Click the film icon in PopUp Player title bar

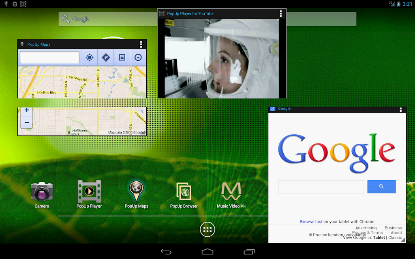pos(162,13)
